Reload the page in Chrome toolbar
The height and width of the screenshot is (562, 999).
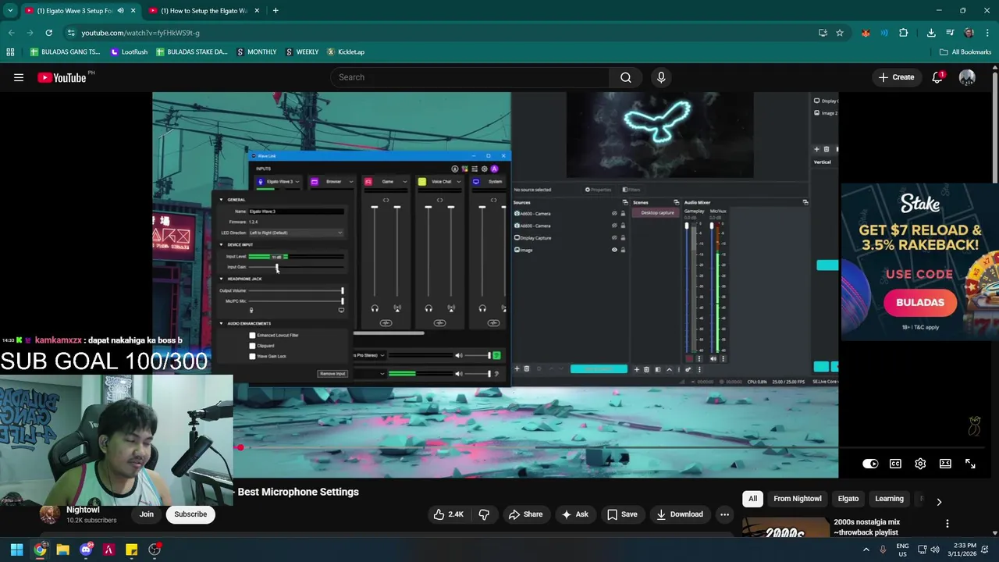pos(48,33)
